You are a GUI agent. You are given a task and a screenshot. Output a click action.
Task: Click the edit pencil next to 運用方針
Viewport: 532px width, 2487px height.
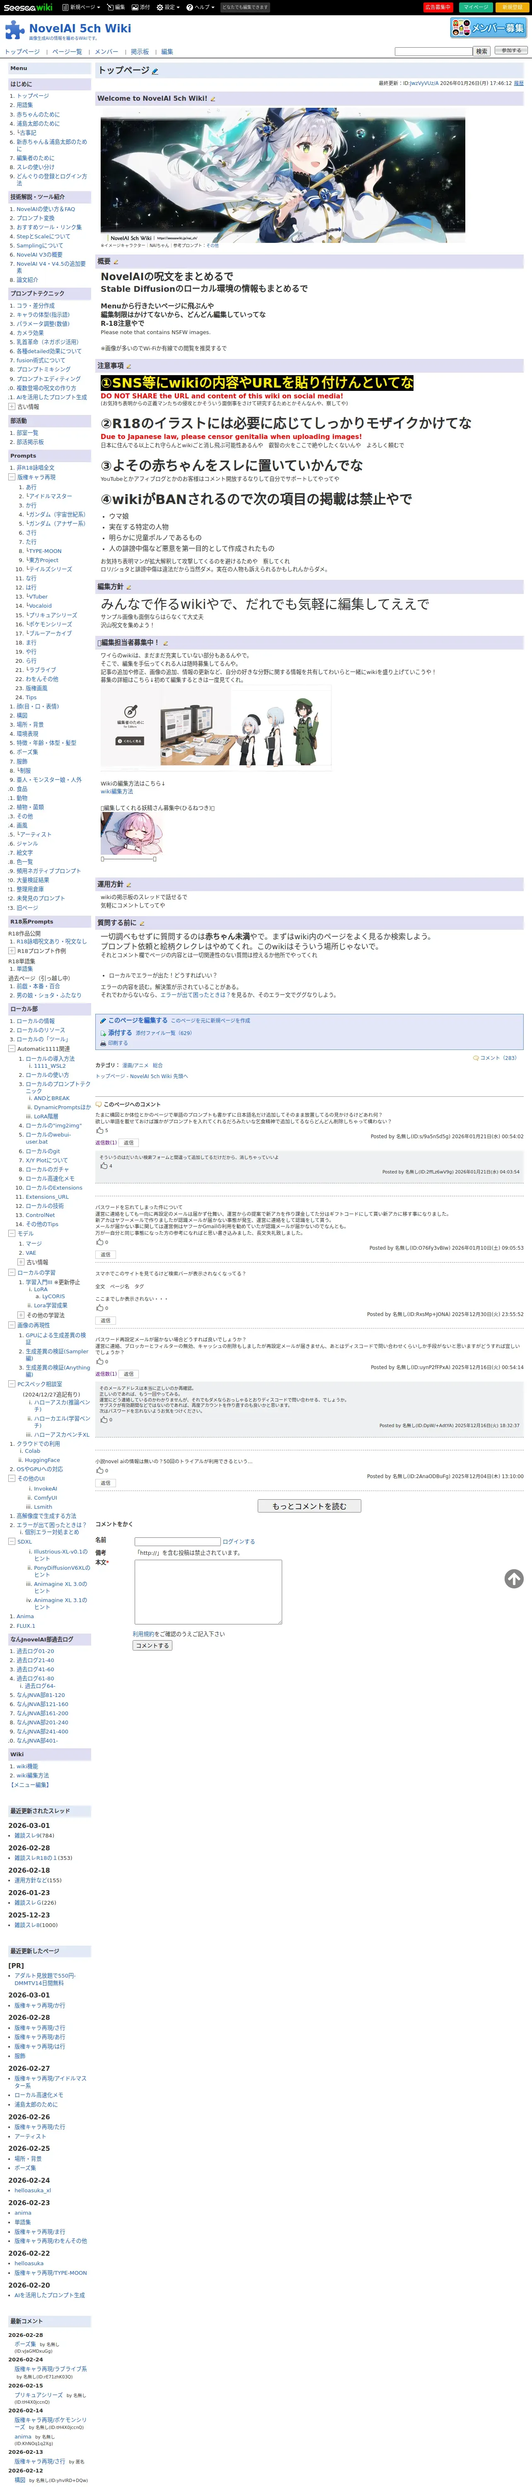point(128,885)
